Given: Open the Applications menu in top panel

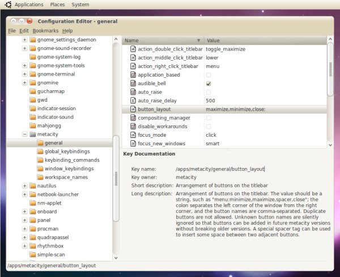Looking at the screenshot, I should pos(29,5).
